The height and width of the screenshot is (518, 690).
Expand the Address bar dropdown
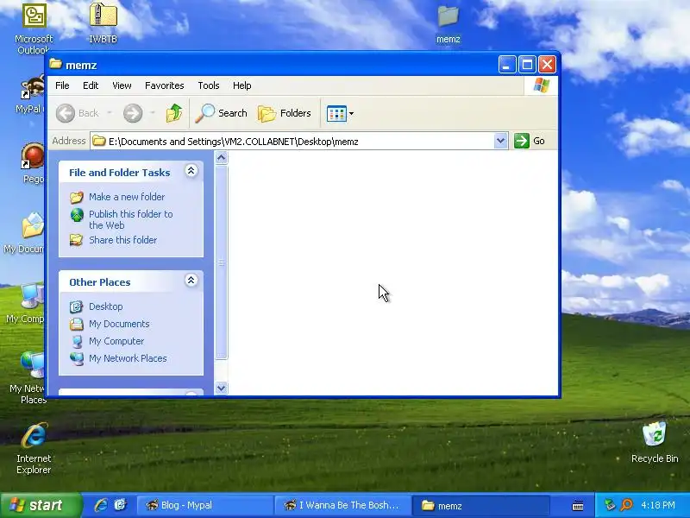tap(500, 141)
